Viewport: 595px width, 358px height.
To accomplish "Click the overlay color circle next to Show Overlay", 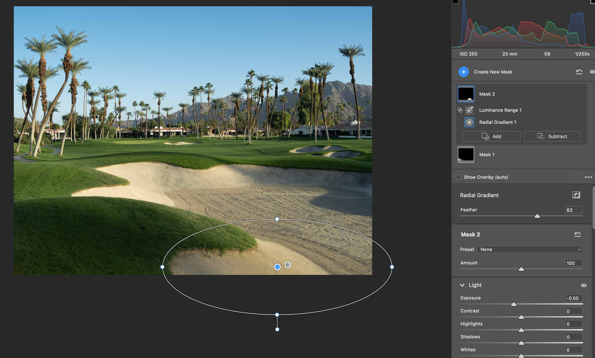I will pos(576,177).
